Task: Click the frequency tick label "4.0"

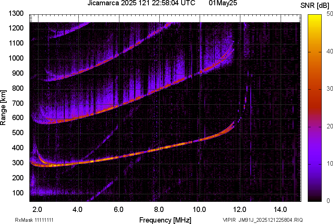Action: (x=78, y=210)
